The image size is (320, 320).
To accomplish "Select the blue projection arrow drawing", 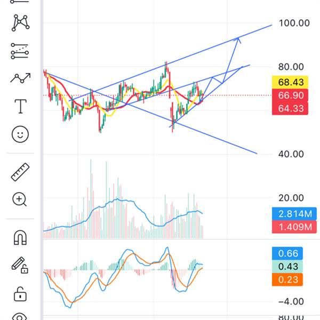I will click(230, 60).
